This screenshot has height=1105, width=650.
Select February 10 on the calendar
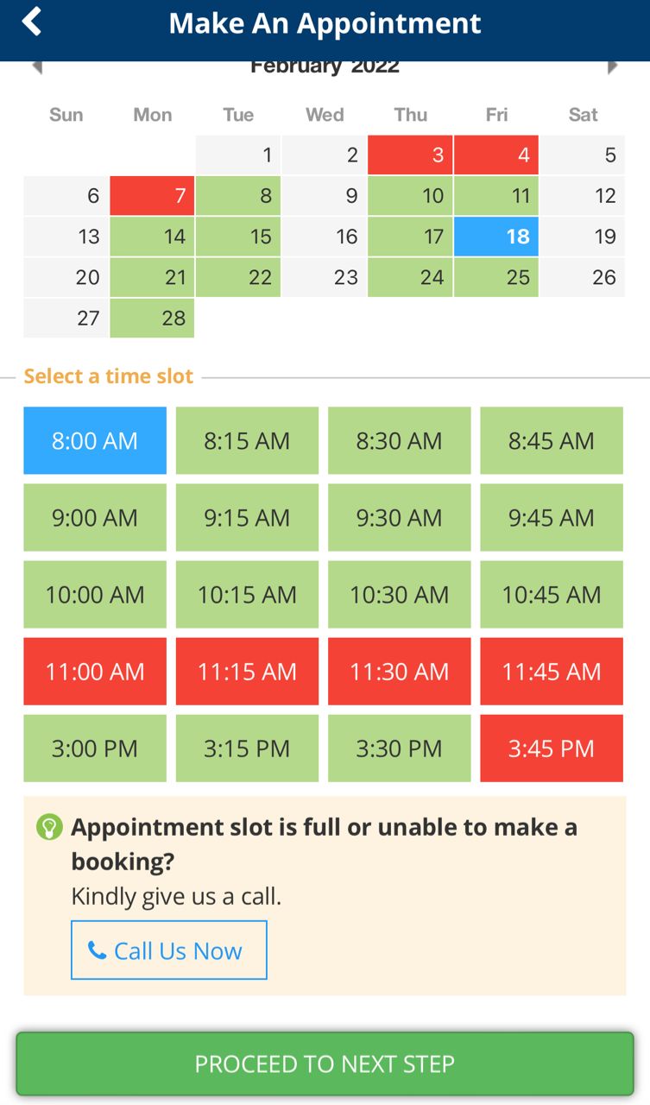411,196
